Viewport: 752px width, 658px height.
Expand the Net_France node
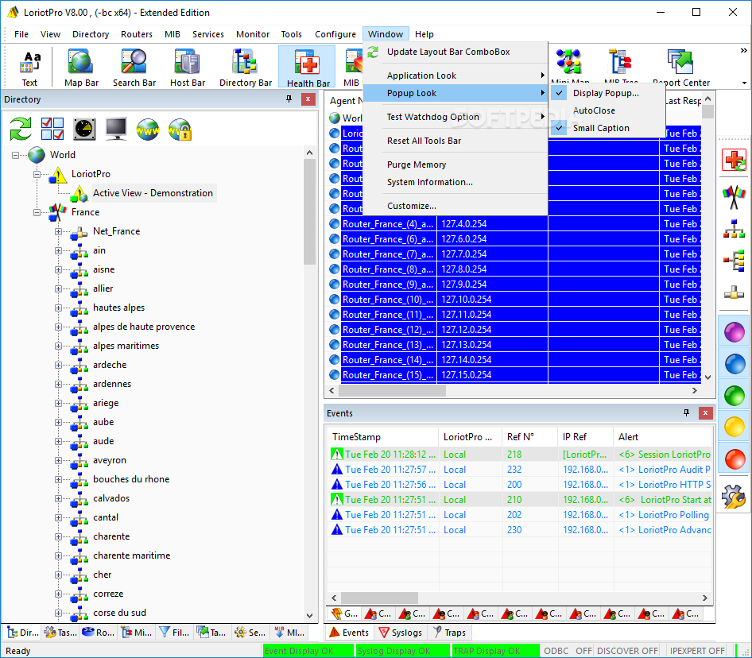tap(59, 231)
